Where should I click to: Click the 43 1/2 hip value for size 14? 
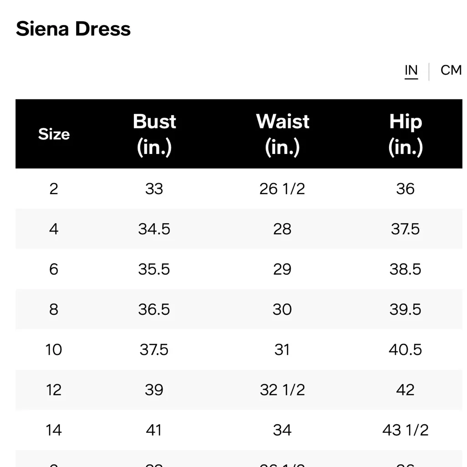point(405,430)
